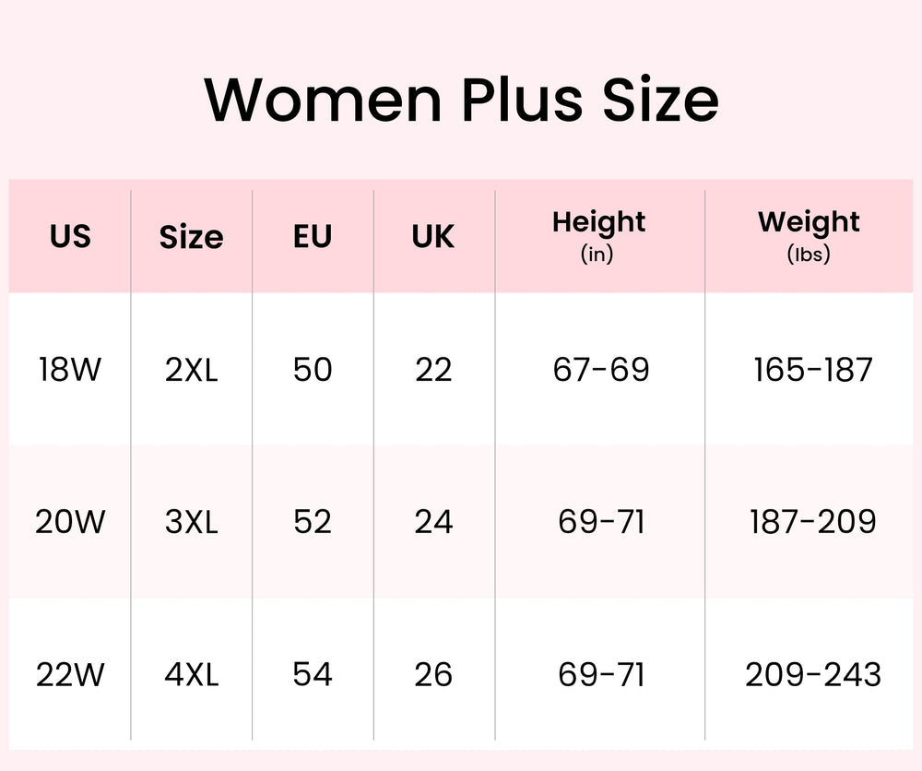Viewport: 922px width, 771px height.
Task: Select the 67-69 height cell
Action: point(601,370)
